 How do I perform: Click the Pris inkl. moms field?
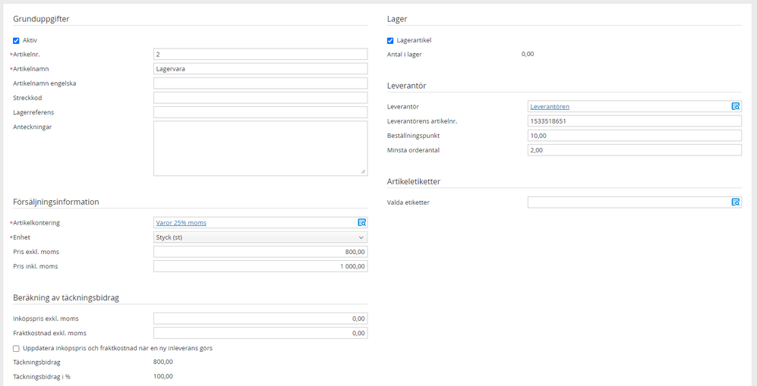pos(260,266)
